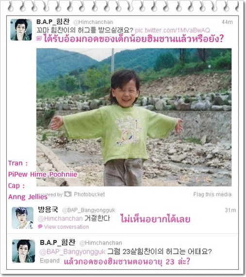This screenshot has height=277, width=246.
Task: Click the pink media icon under first tweet
Action: click(39, 38)
